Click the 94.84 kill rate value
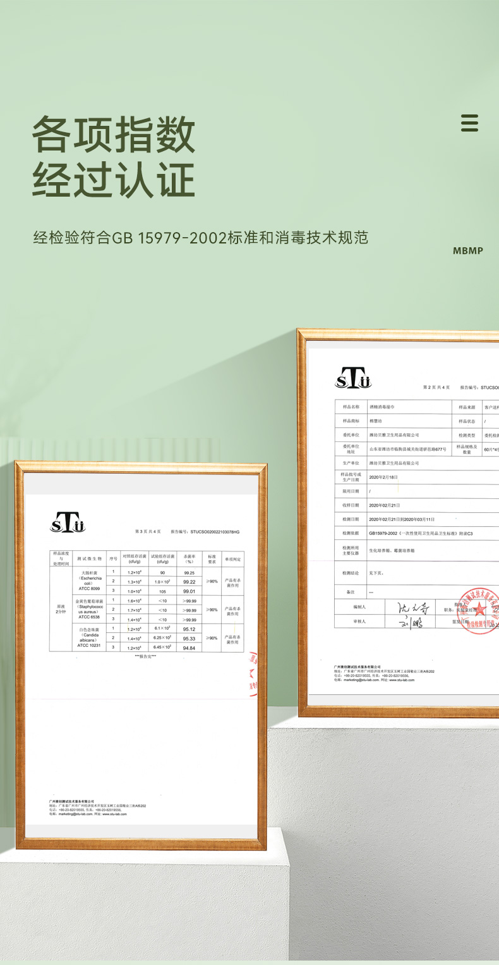Image resolution: width=499 pixels, height=965 pixels. click(x=189, y=648)
